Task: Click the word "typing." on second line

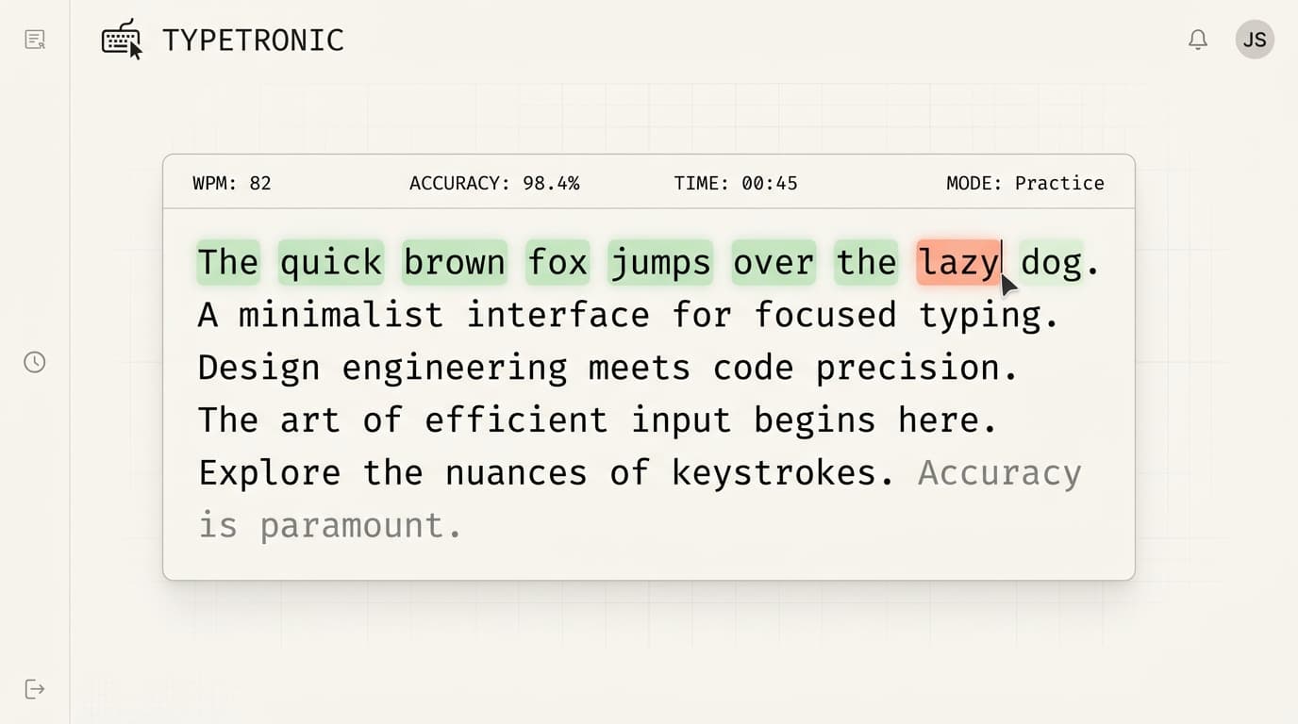Action: tap(990, 316)
